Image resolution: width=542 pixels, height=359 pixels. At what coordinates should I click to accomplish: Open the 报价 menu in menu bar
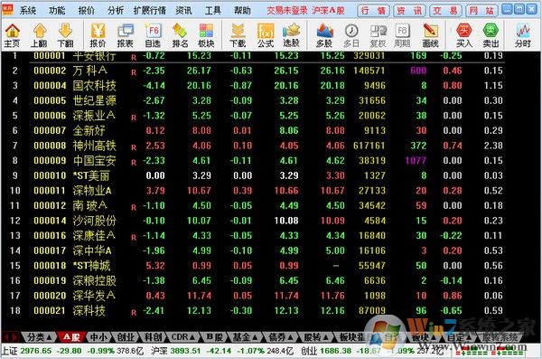tap(87, 10)
